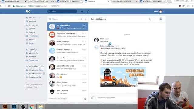
Task: Switch to first Бот в сообществе tab
Action: (x=14, y=1)
